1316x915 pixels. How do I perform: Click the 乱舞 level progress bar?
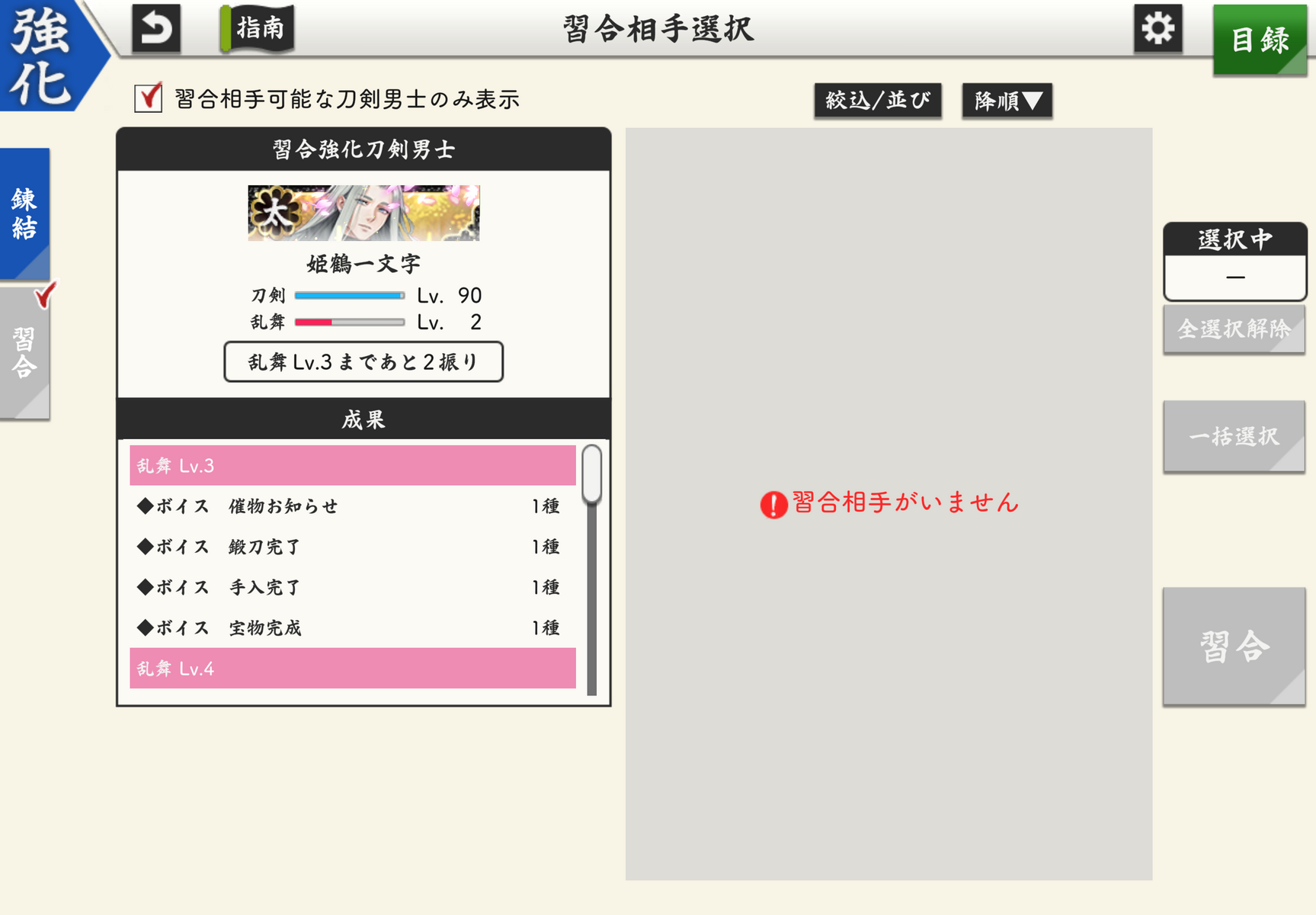click(x=350, y=322)
